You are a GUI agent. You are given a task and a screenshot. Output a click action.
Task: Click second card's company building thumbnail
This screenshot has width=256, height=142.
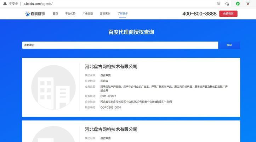pos(53,134)
